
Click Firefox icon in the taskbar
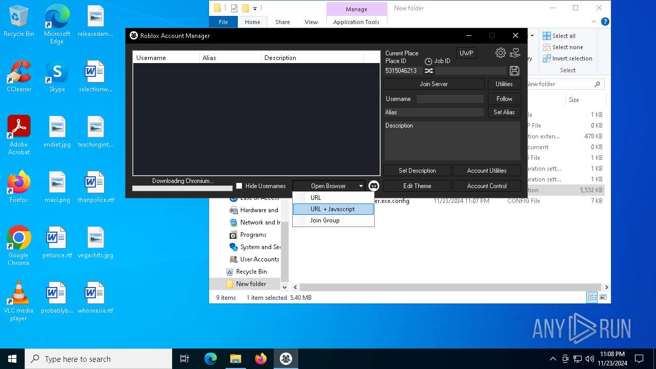point(261,359)
